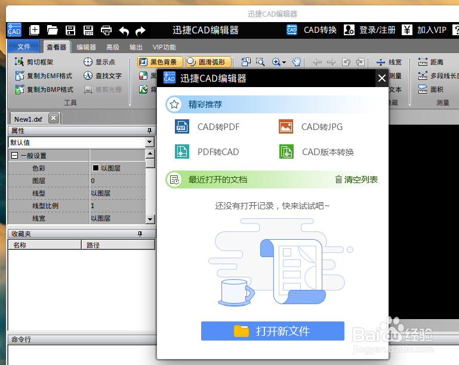Select the 距离 measure tool
The image size is (459, 365).
[x=430, y=62]
